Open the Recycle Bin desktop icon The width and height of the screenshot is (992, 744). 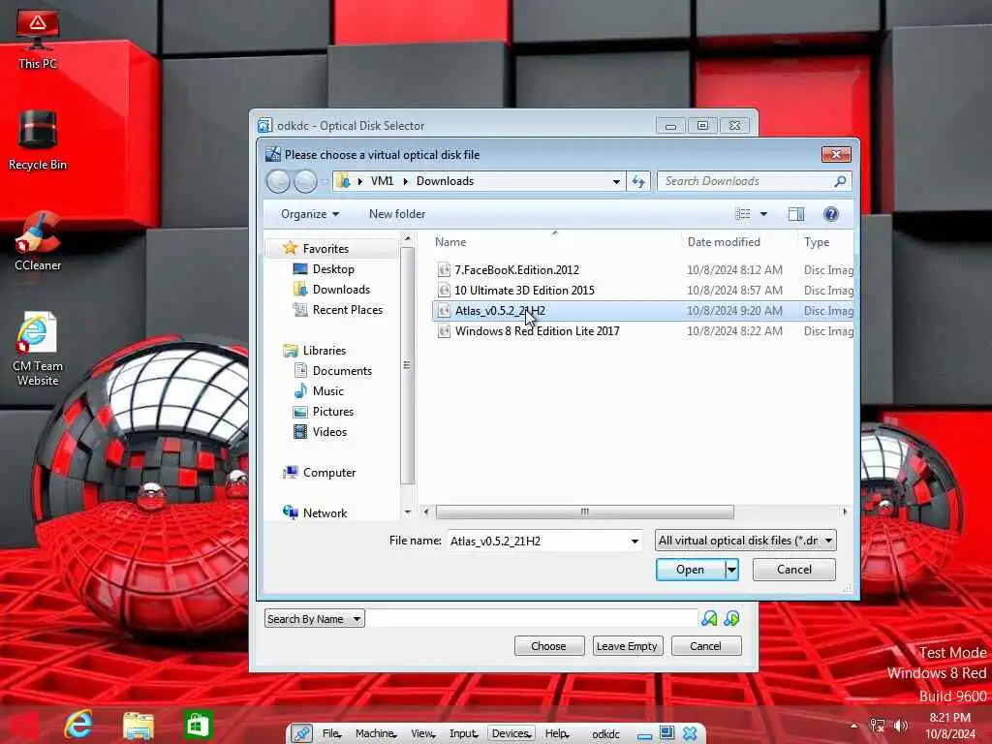click(38, 140)
